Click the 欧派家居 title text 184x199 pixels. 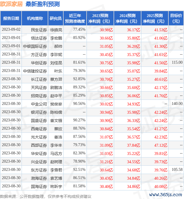11,4
